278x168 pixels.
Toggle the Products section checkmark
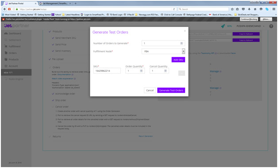pyautogui.click(x=50, y=31)
